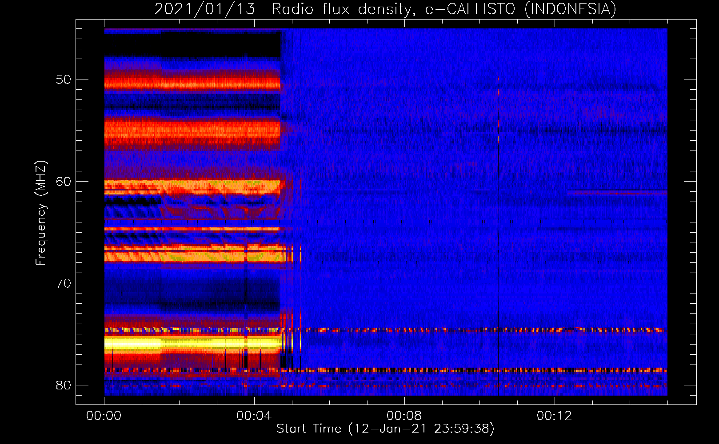Click the frequency tick label '50'
This screenshot has width=719, height=444.
[x=64, y=79]
